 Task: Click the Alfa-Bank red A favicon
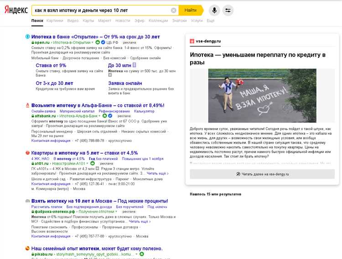27,105
